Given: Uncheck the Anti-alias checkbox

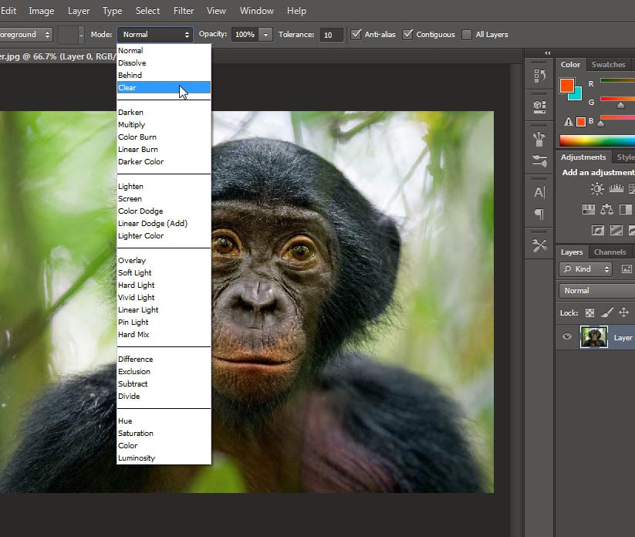Looking at the screenshot, I should coord(356,35).
